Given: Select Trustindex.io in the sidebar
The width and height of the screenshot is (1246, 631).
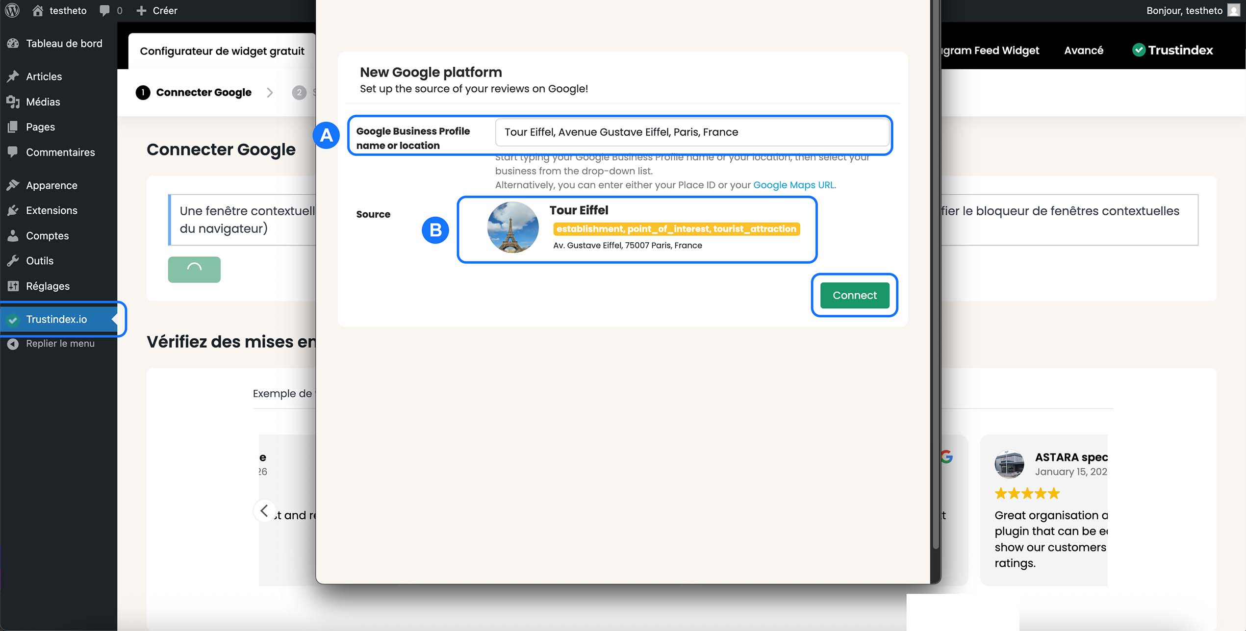Looking at the screenshot, I should pyautogui.click(x=56, y=319).
